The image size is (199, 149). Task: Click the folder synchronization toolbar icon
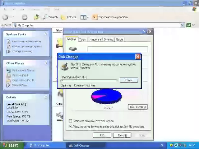(x=95, y=17)
